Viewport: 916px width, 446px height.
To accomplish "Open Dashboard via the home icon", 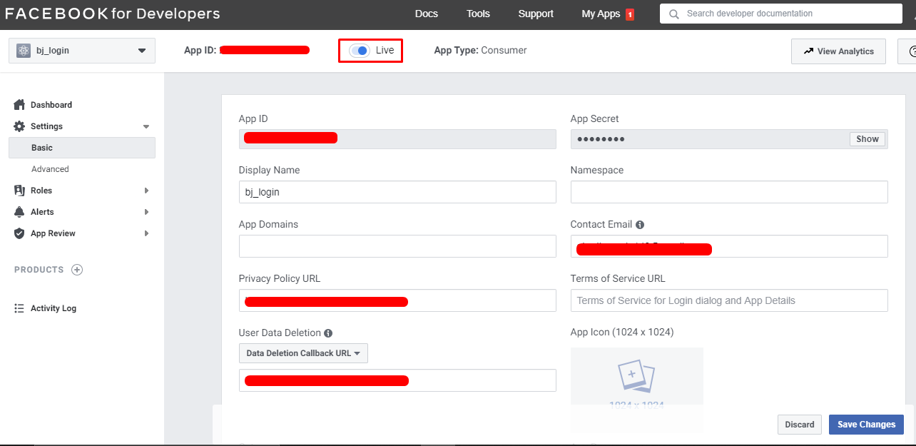I will [x=19, y=104].
